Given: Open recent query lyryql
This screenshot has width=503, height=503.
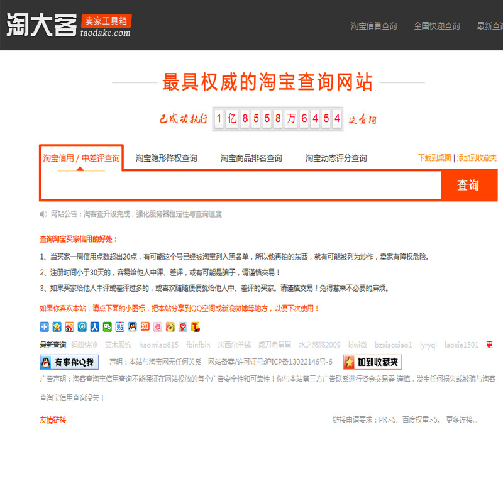Looking at the screenshot, I should coord(428,345).
